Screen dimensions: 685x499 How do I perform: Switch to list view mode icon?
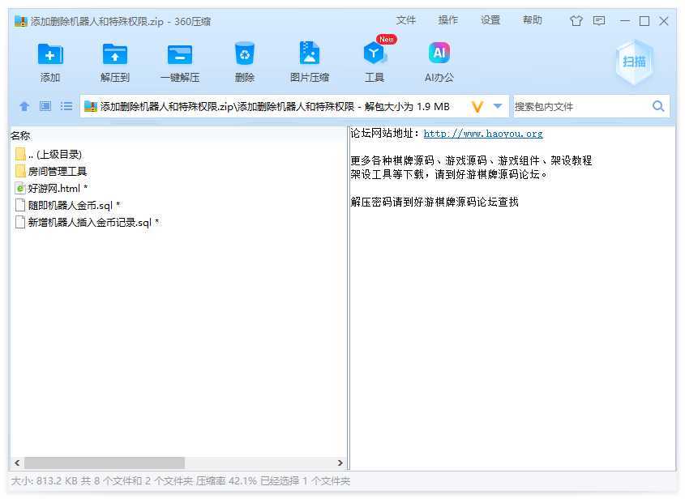[66, 106]
